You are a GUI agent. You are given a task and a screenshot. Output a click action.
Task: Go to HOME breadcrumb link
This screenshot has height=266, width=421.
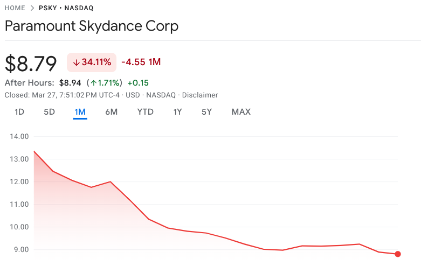click(15, 8)
